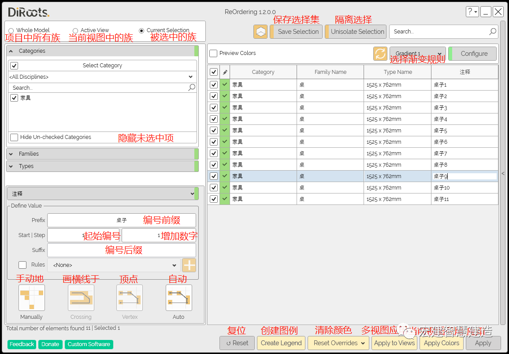Open the 注释 parameter dropdown

coord(102,193)
